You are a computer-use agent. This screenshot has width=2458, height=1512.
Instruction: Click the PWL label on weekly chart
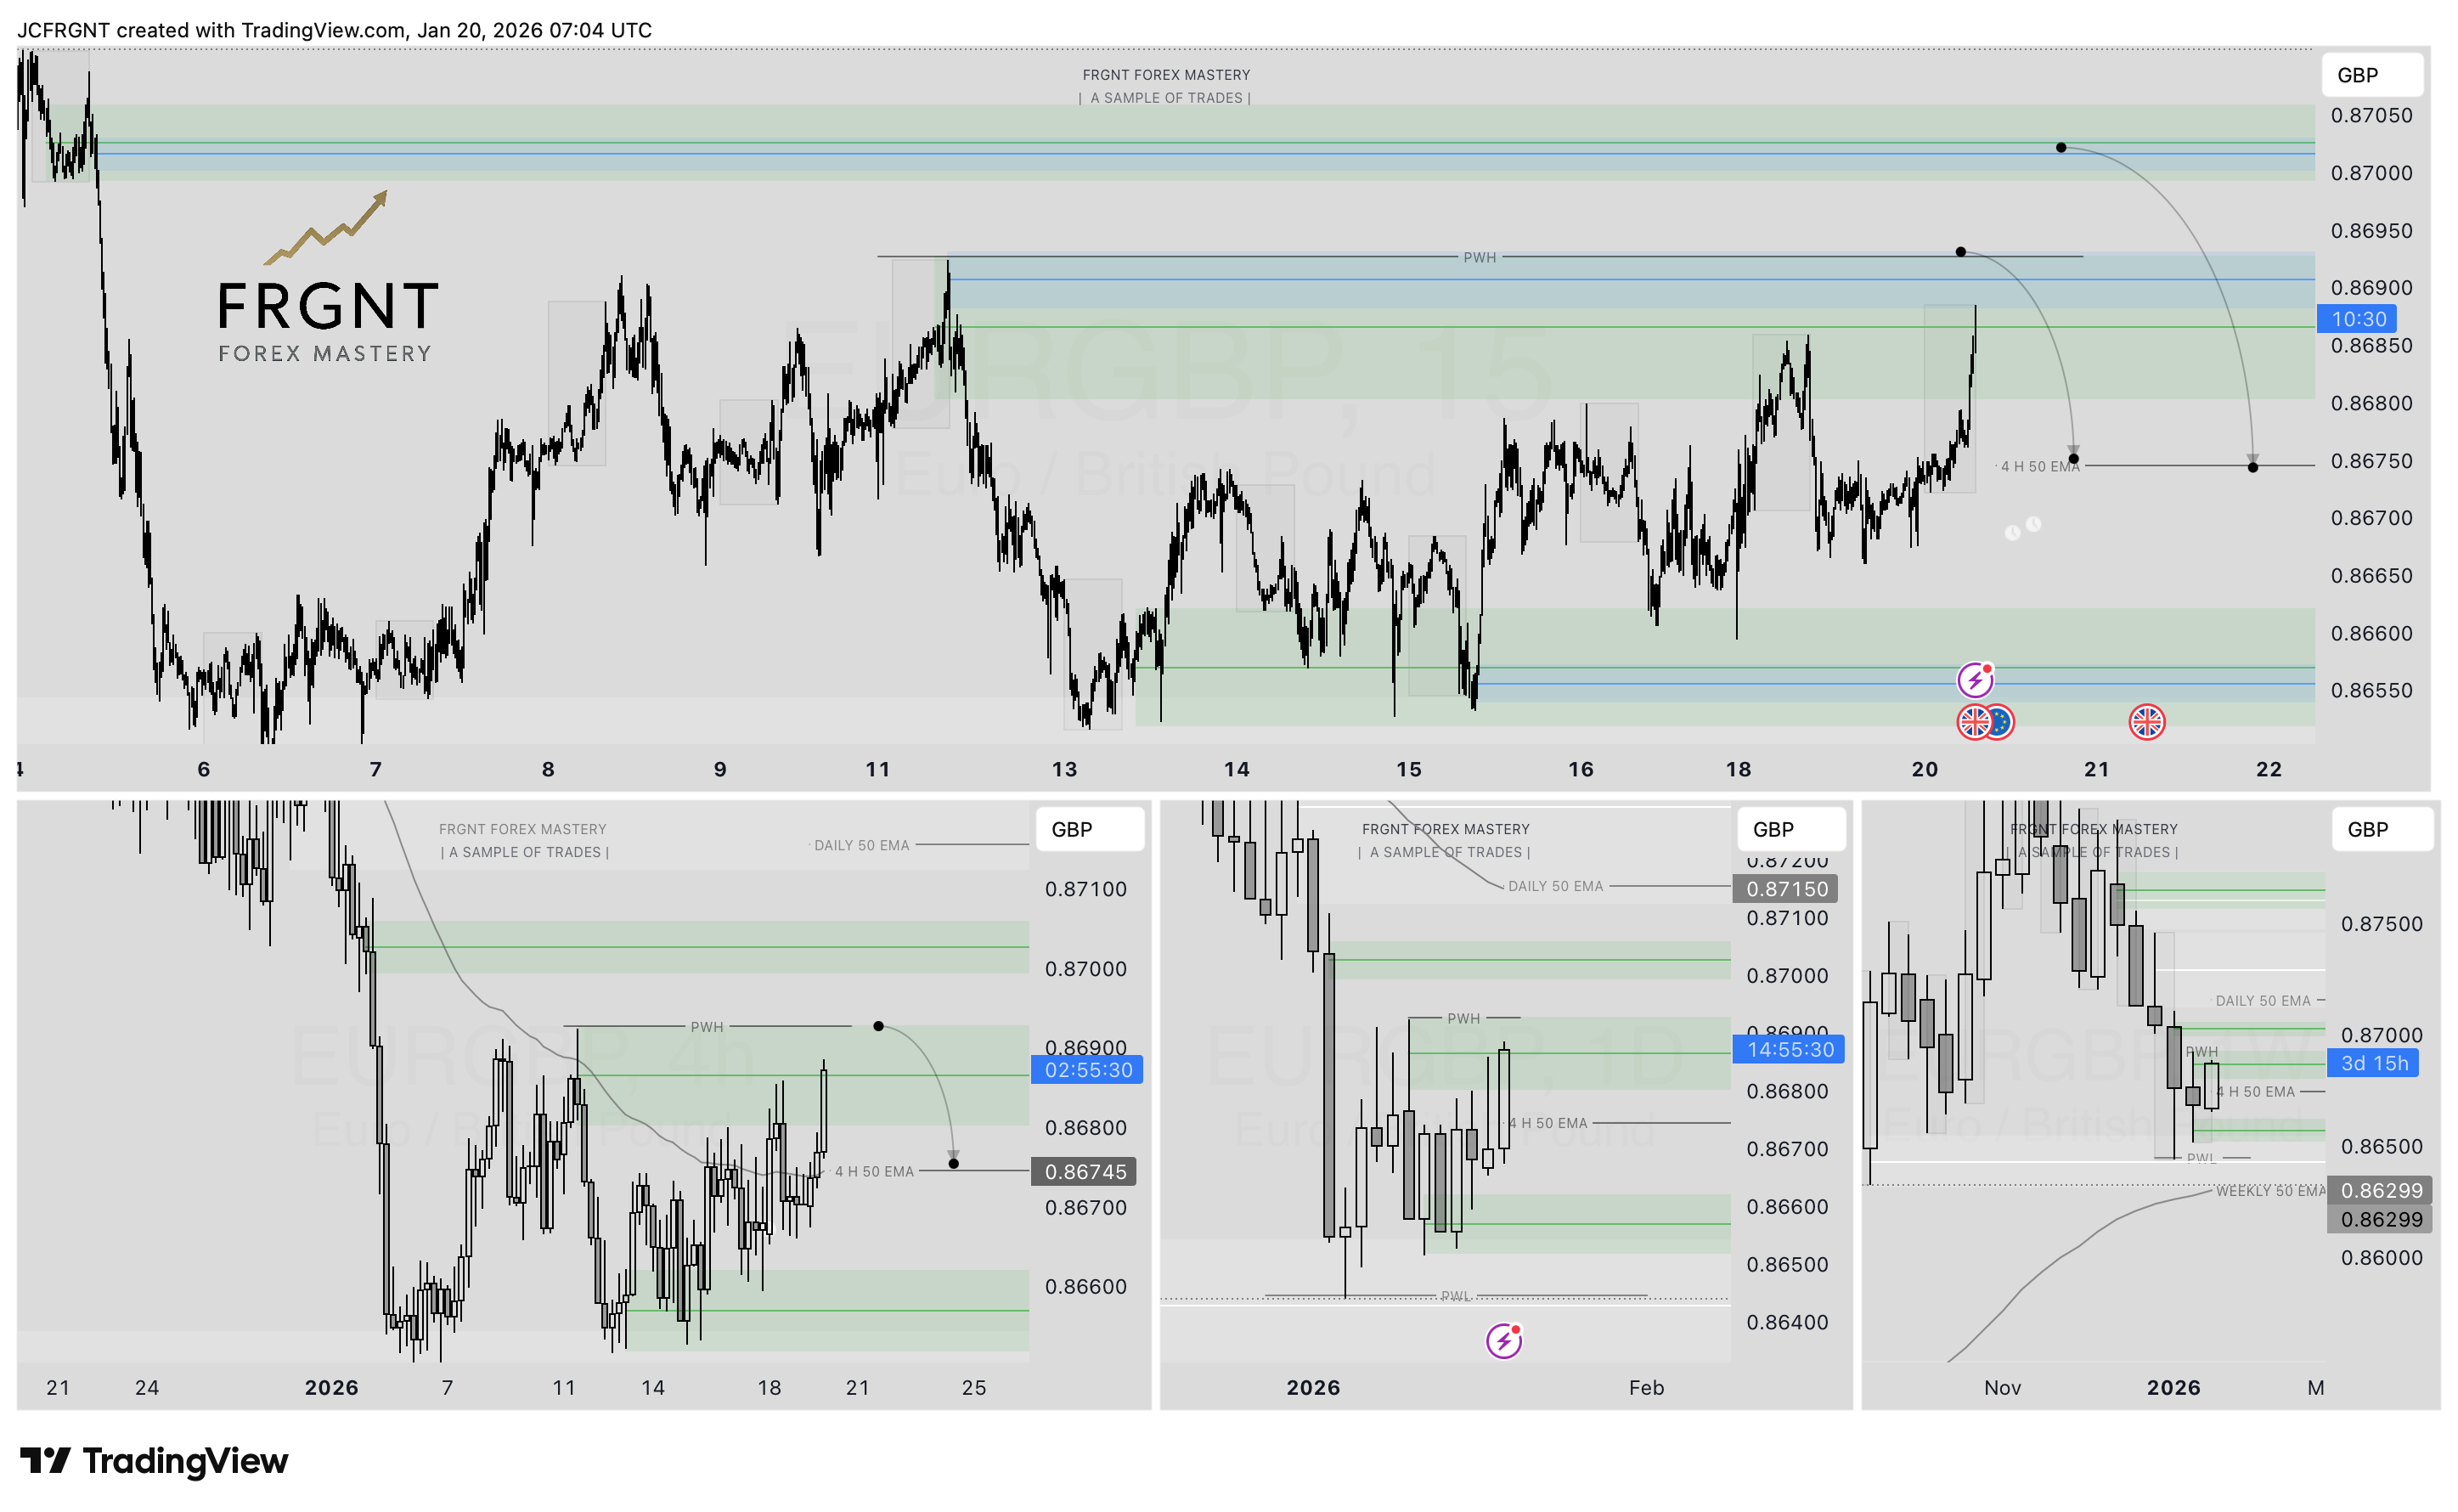coord(2201,1158)
